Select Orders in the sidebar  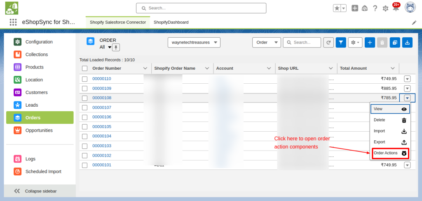40,118
